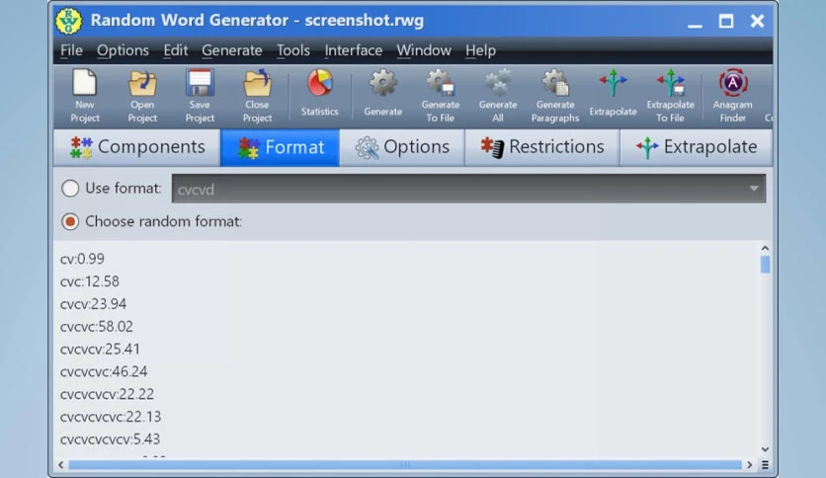Click the vertical scrollbar down arrow
This screenshot has height=478, width=826.
tap(765, 449)
